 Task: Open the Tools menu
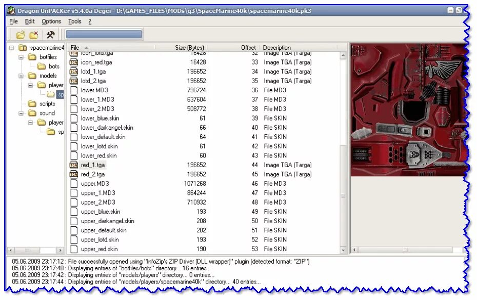click(x=74, y=22)
